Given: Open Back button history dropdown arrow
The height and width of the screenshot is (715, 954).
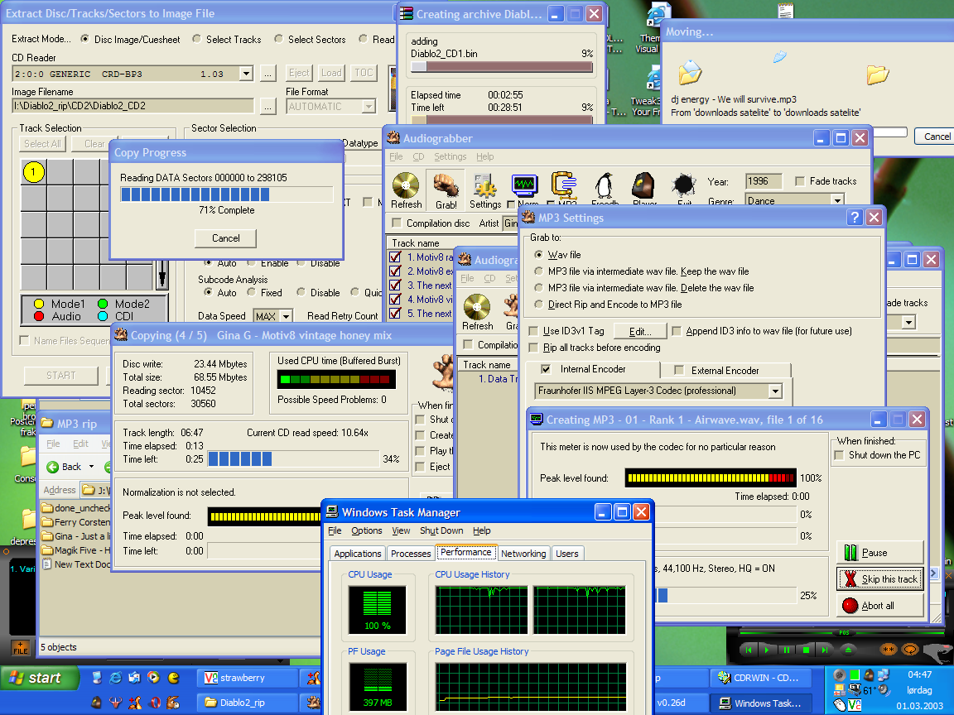Looking at the screenshot, I should [x=91, y=467].
